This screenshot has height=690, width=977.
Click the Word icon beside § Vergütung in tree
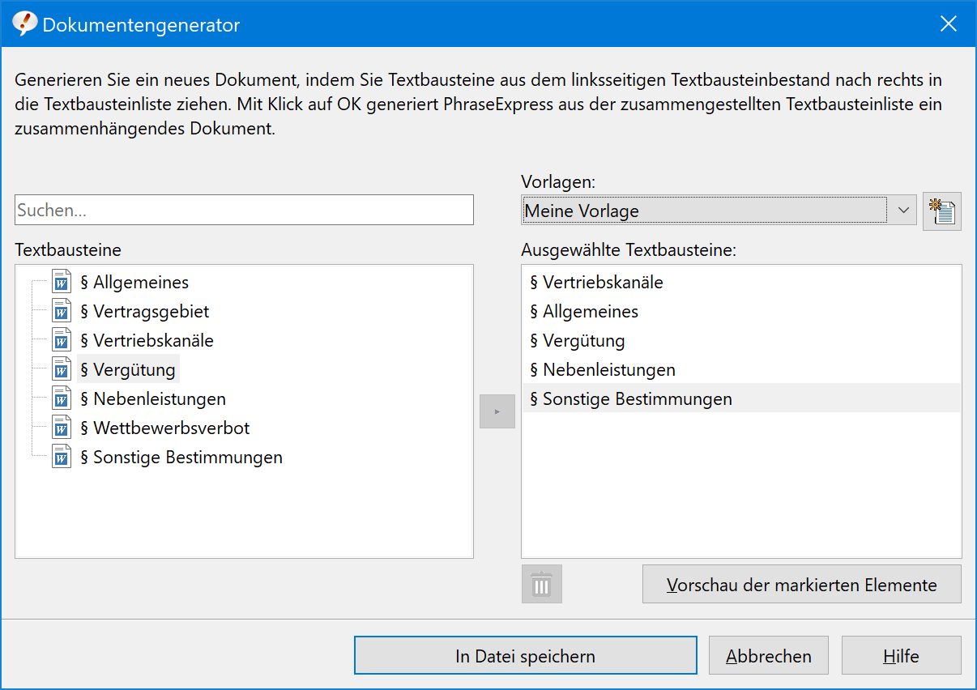62,369
